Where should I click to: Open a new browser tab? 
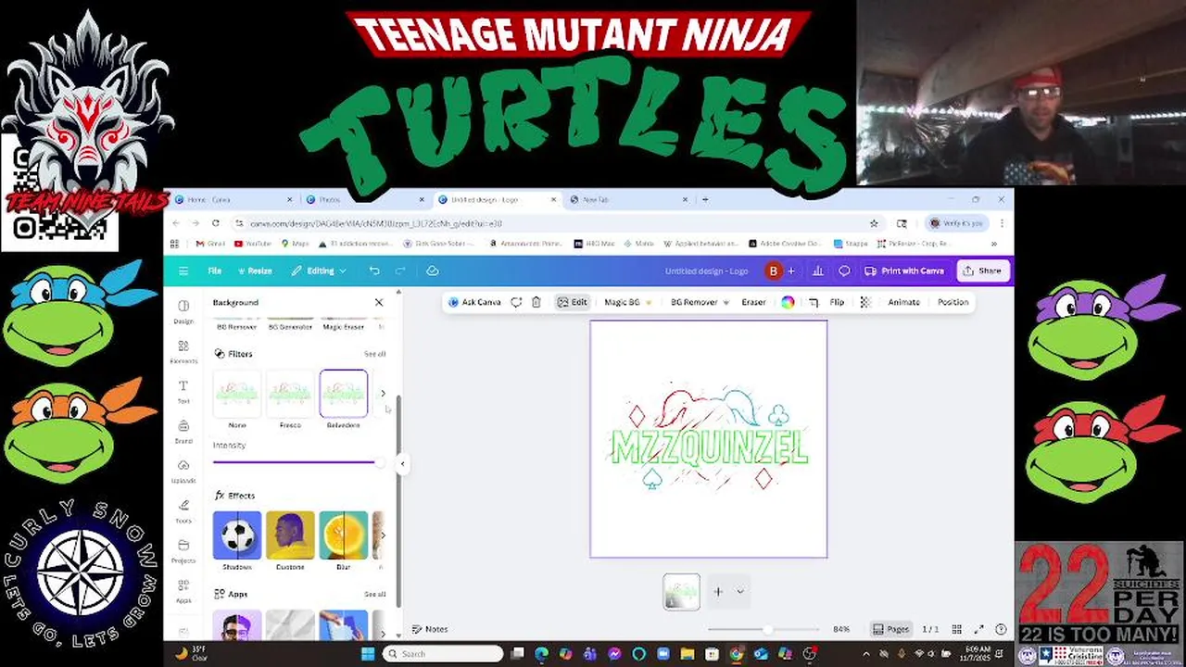[705, 199]
